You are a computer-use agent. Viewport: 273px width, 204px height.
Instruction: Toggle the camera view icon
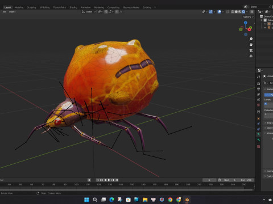(251, 50)
